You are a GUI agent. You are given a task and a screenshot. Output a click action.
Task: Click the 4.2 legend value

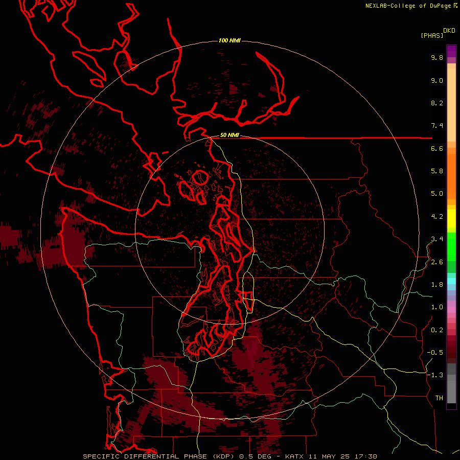[437, 217]
